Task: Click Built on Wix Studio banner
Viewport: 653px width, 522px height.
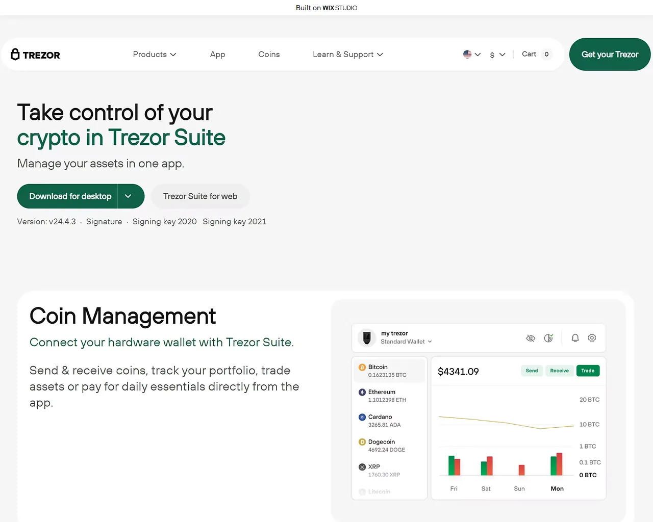Action: point(326,8)
